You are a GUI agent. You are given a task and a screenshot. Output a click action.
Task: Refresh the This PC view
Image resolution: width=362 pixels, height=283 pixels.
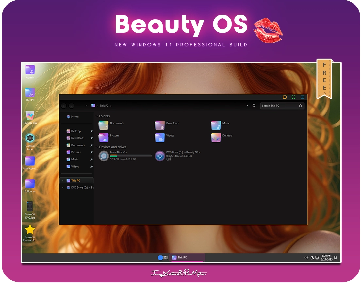(x=254, y=105)
